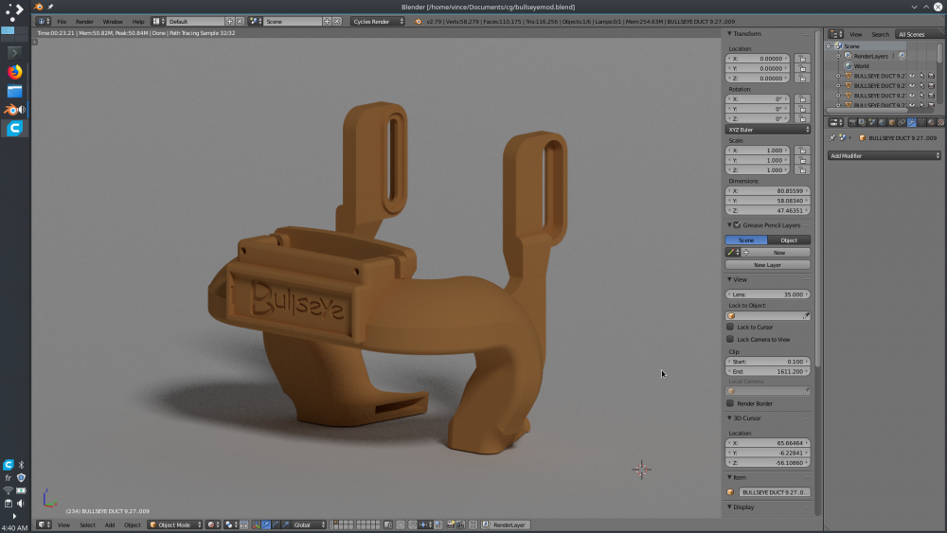Image resolution: width=947 pixels, height=533 pixels.
Task: Open the Global transform orientation dropdown
Action: 309,524
